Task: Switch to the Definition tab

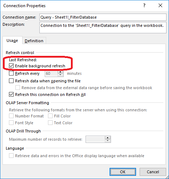Action: [34, 41]
